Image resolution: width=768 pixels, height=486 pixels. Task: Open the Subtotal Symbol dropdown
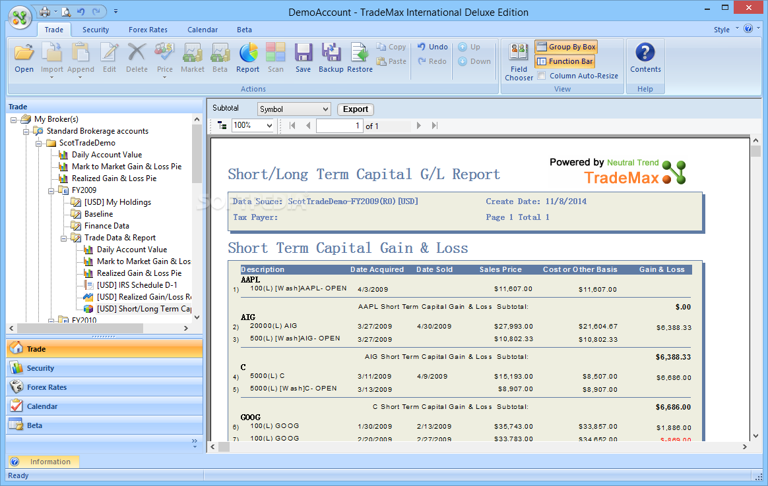click(294, 109)
